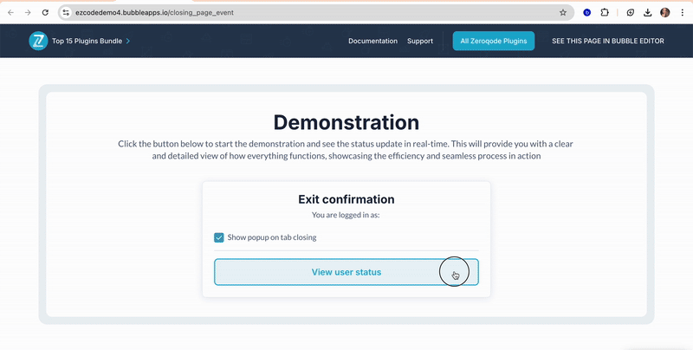Open the Support nav item
Viewport: 693px width, 350px height.
click(420, 41)
